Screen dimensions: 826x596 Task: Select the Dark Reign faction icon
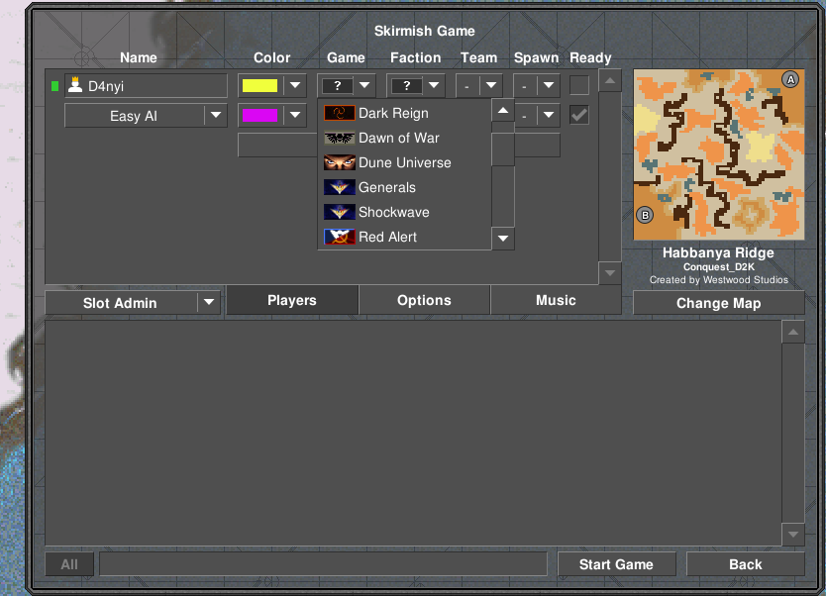click(340, 113)
